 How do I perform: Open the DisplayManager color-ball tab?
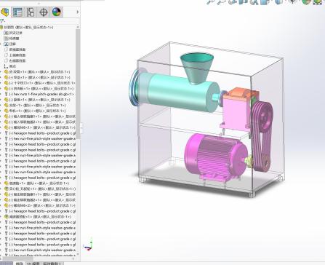pos(57,12)
